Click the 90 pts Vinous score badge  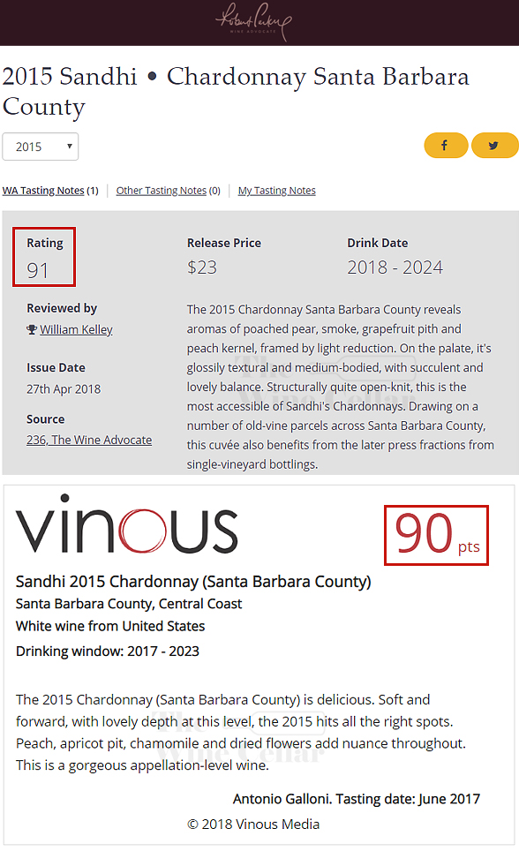point(437,535)
